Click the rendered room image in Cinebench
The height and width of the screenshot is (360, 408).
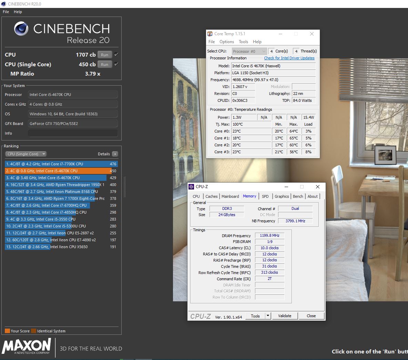pos(290,179)
